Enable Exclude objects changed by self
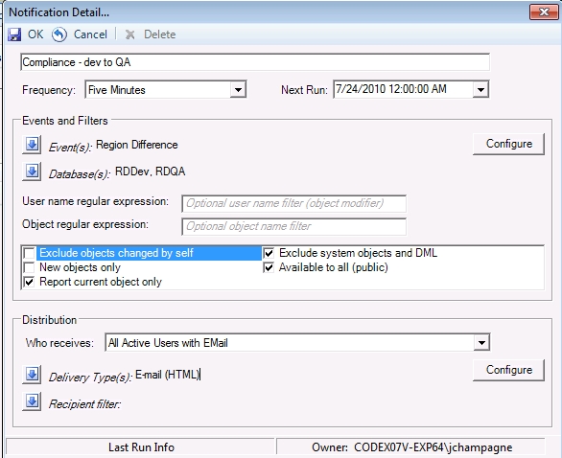This screenshot has height=458, width=562. point(29,253)
